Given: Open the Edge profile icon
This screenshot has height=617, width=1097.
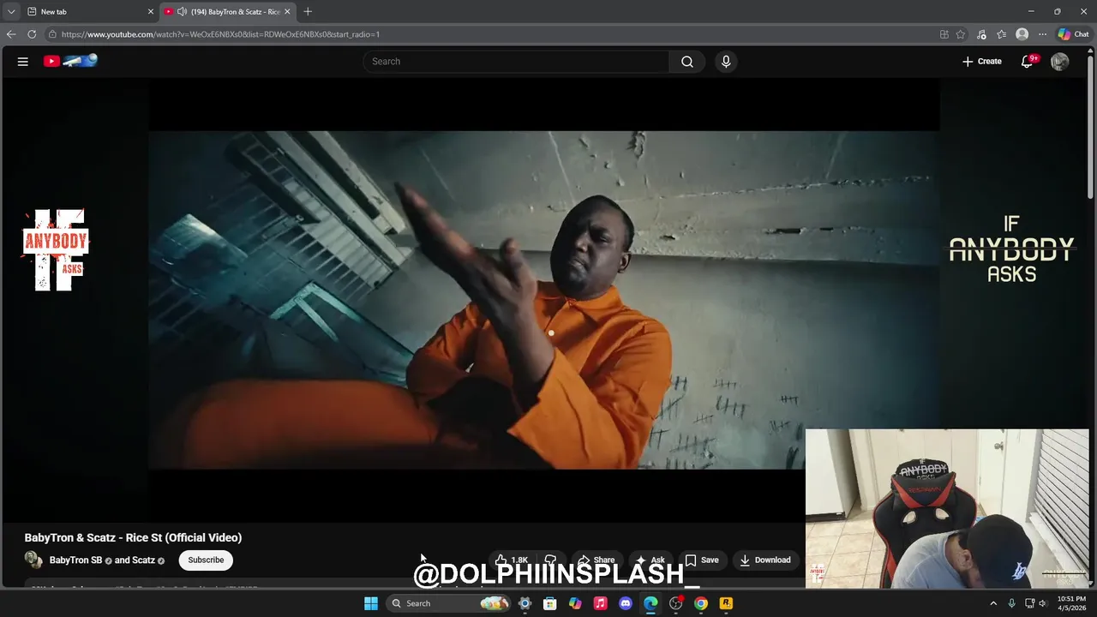Looking at the screenshot, I should (1022, 34).
